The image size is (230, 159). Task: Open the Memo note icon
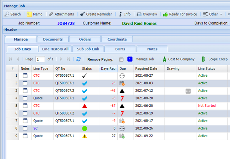pos(29,14)
